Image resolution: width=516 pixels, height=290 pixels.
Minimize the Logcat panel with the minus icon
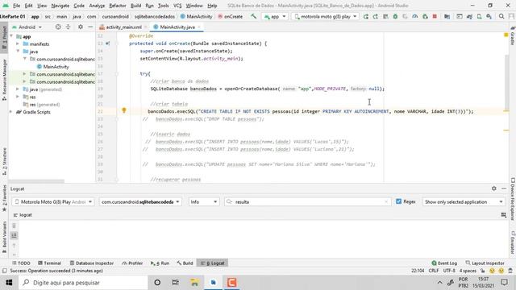point(504,188)
